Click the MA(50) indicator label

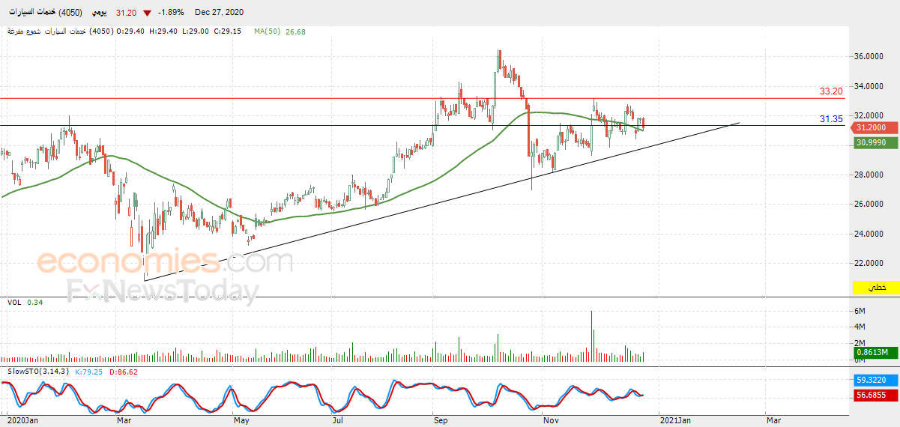(x=267, y=31)
